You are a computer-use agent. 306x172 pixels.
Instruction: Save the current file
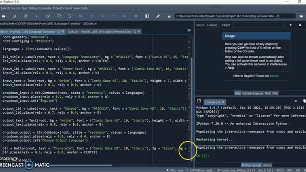click(14, 16)
